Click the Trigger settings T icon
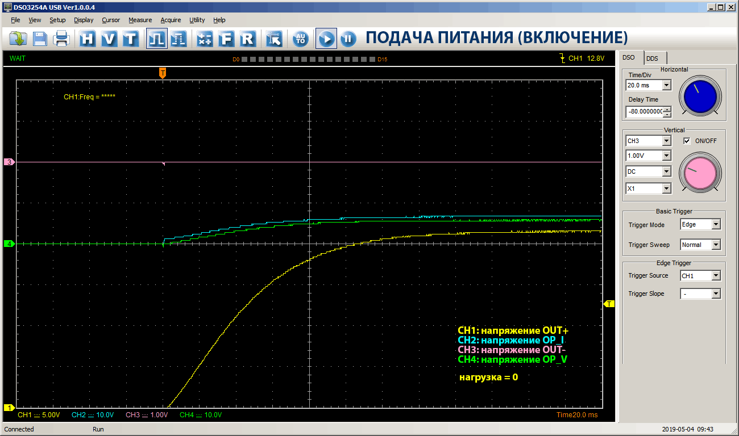 (131, 39)
